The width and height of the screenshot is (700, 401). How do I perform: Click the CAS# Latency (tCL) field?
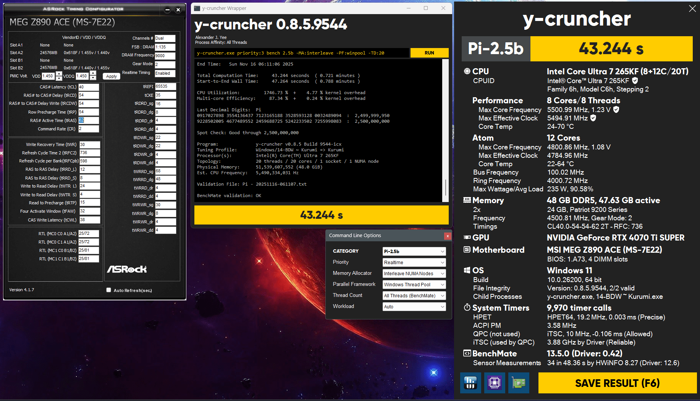89,87
